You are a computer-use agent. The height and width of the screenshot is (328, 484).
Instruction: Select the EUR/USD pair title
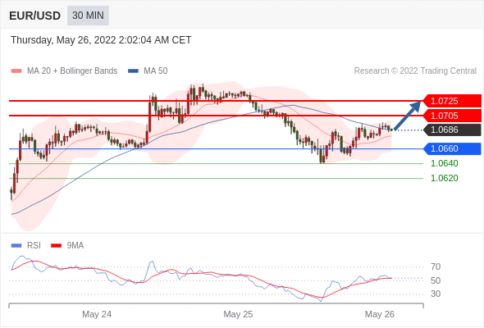(35, 16)
